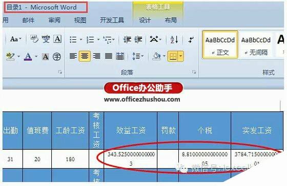
Task: Expand the line spacing dropdown
Action: click(142, 56)
